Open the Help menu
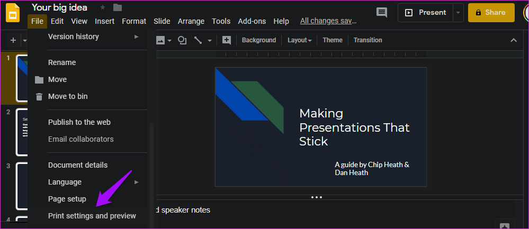Image resolution: width=529 pixels, height=229 pixels. pyautogui.click(x=281, y=21)
